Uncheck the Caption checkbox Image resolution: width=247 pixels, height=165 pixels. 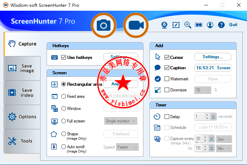(167, 67)
